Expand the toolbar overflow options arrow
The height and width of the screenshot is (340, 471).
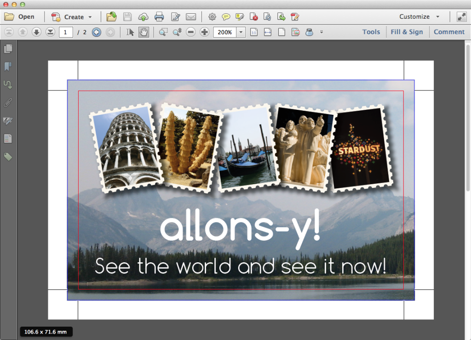click(x=322, y=32)
